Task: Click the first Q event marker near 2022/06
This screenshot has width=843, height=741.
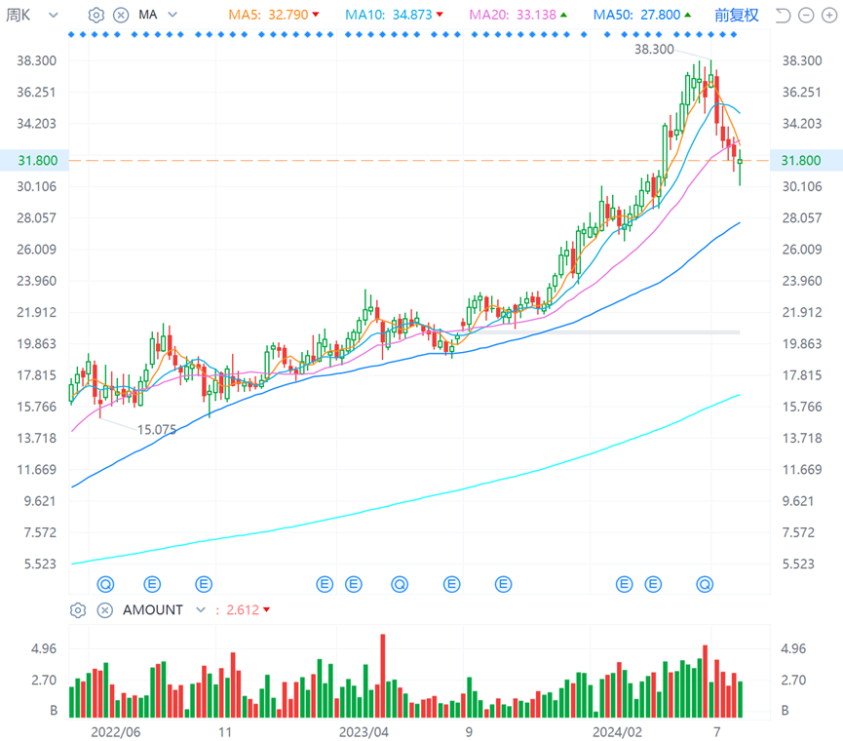Action: click(x=105, y=584)
